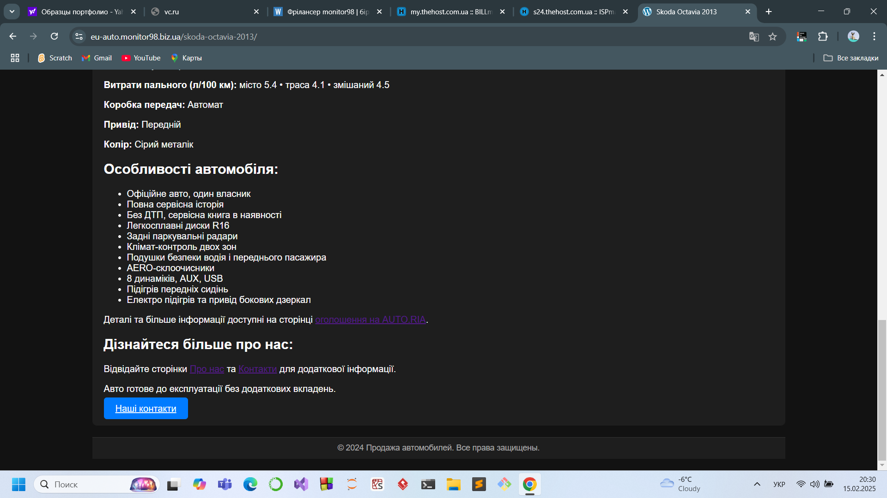887x498 pixels.
Task: Open the Extensions puzzle icon
Action: click(823, 37)
